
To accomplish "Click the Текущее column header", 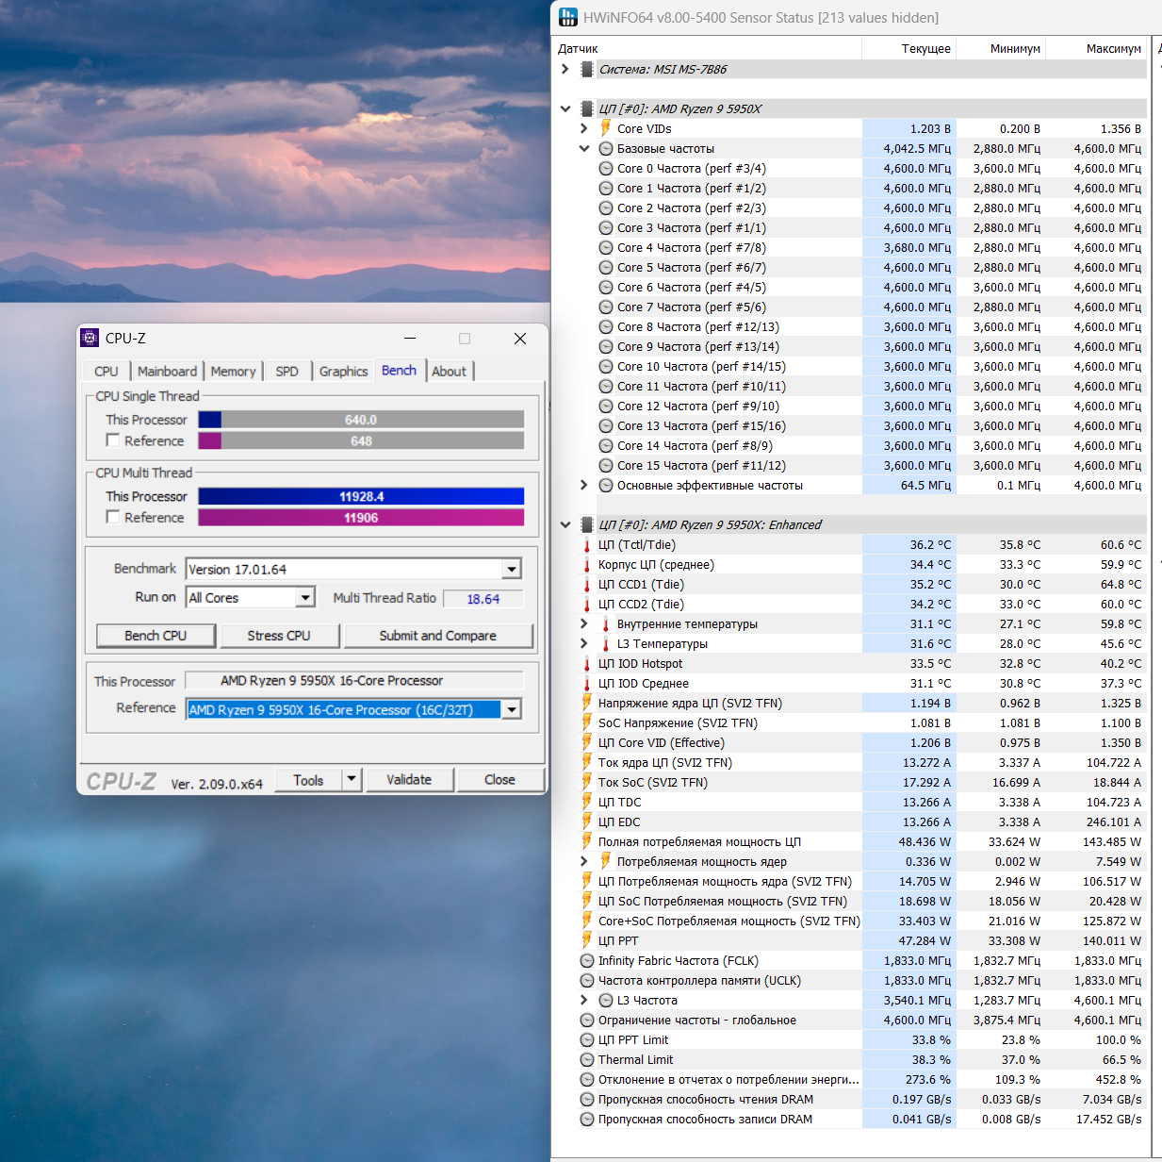I will [x=909, y=48].
